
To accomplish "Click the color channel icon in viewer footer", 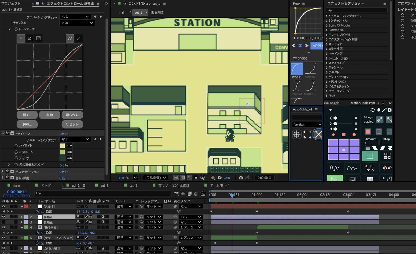I will point(213,178).
